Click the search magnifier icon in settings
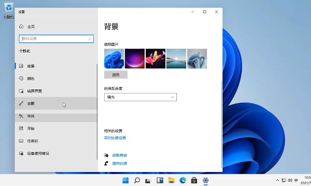 [90, 39]
